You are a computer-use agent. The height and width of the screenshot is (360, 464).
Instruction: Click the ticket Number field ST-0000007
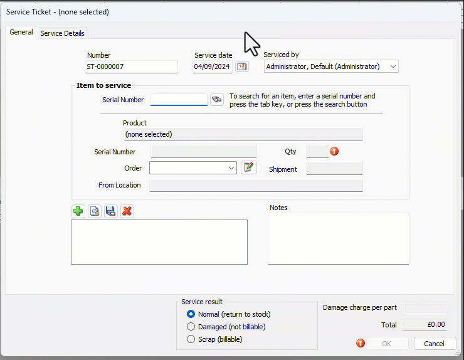(131, 66)
